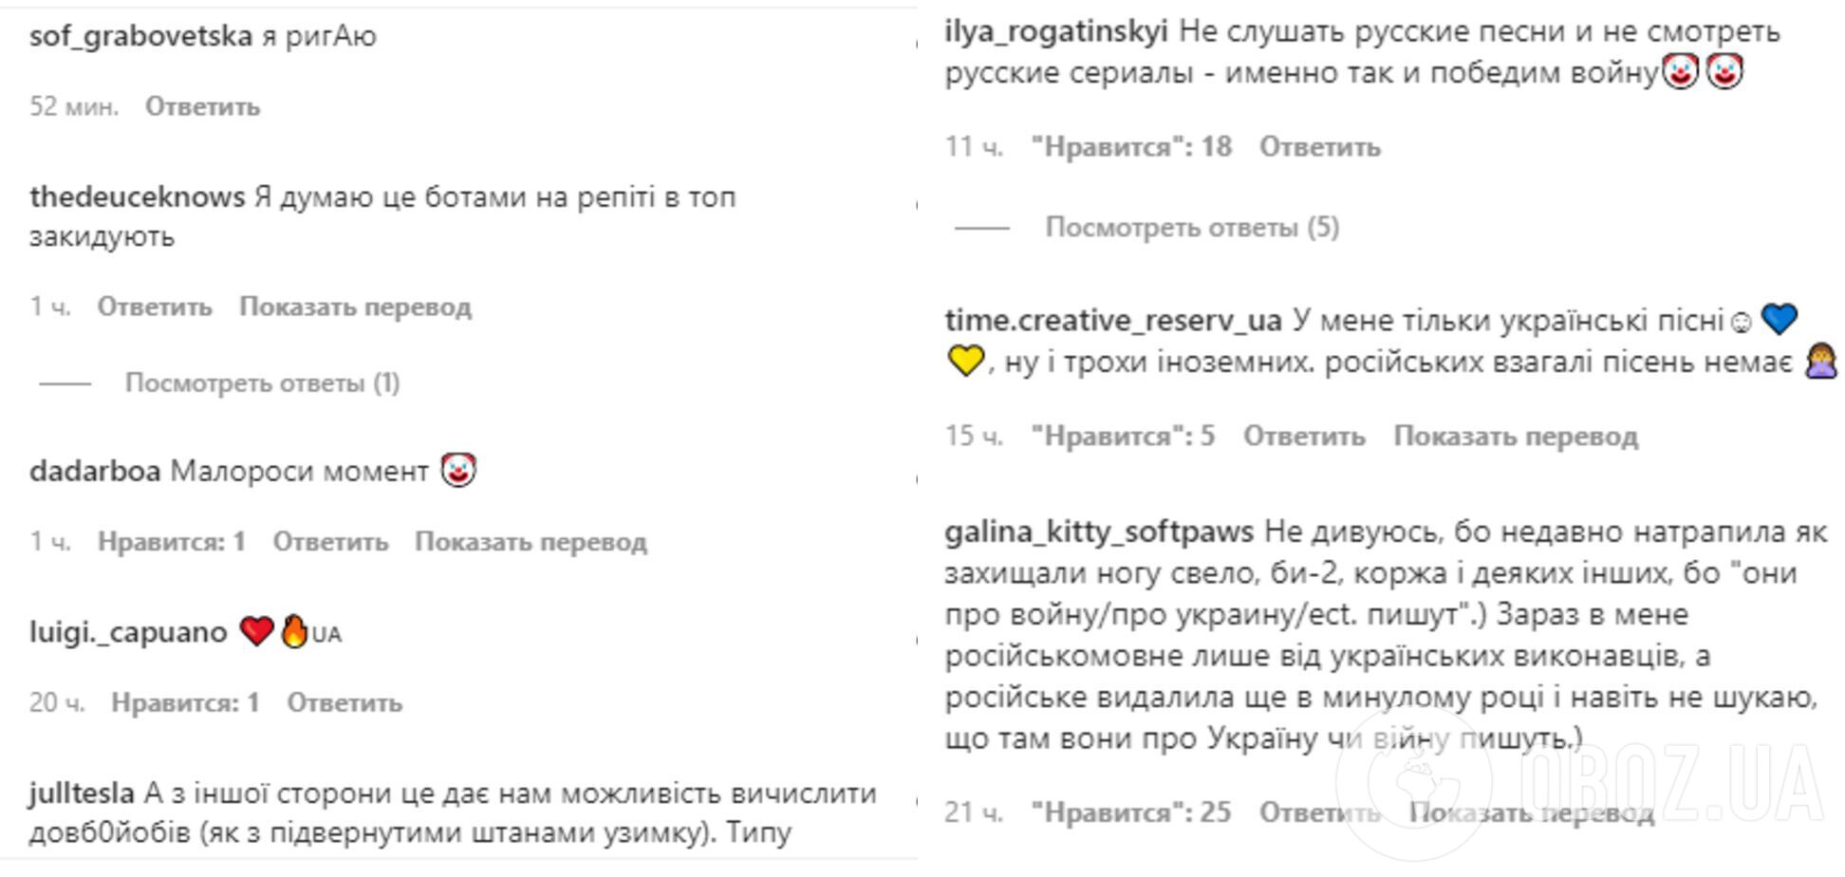1845x877 pixels.
Task: Open thedeuceknows profile link
Action: pyautogui.click(x=138, y=196)
